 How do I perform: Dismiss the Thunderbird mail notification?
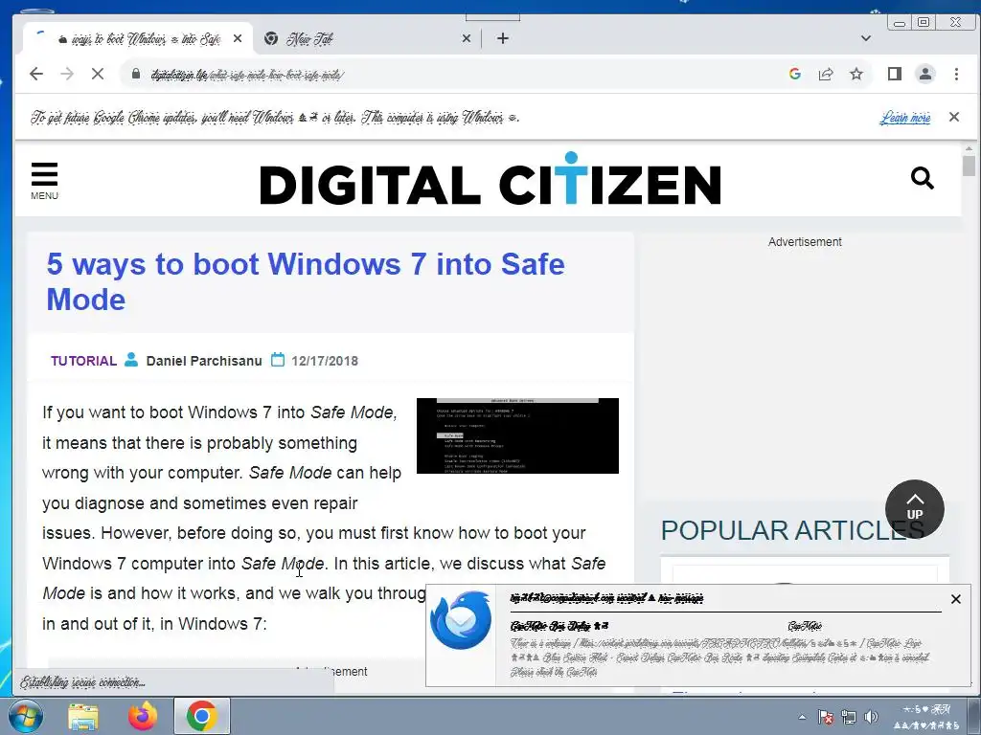(955, 599)
